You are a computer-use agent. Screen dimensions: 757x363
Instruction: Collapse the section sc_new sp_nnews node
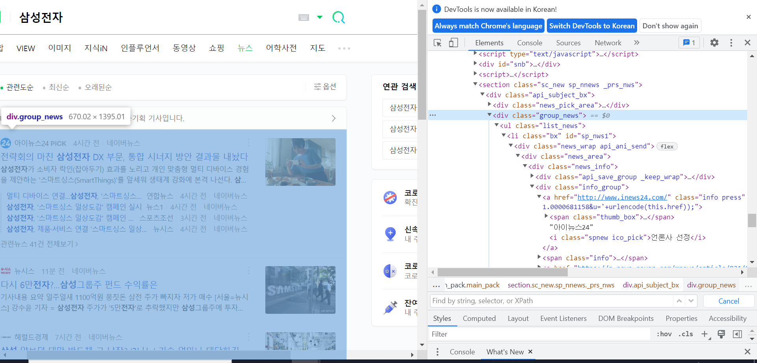tap(475, 84)
